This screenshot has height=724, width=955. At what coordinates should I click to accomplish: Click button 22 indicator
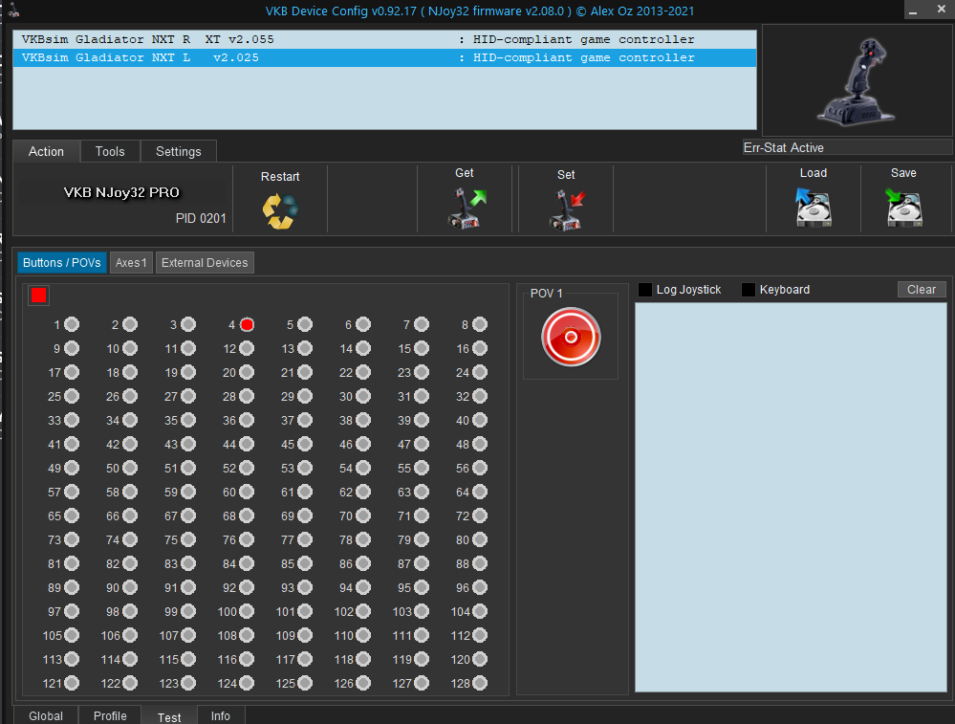[363, 372]
